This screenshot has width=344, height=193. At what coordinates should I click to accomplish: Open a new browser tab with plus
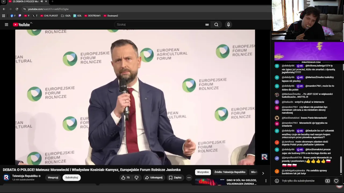pos(52,2)
